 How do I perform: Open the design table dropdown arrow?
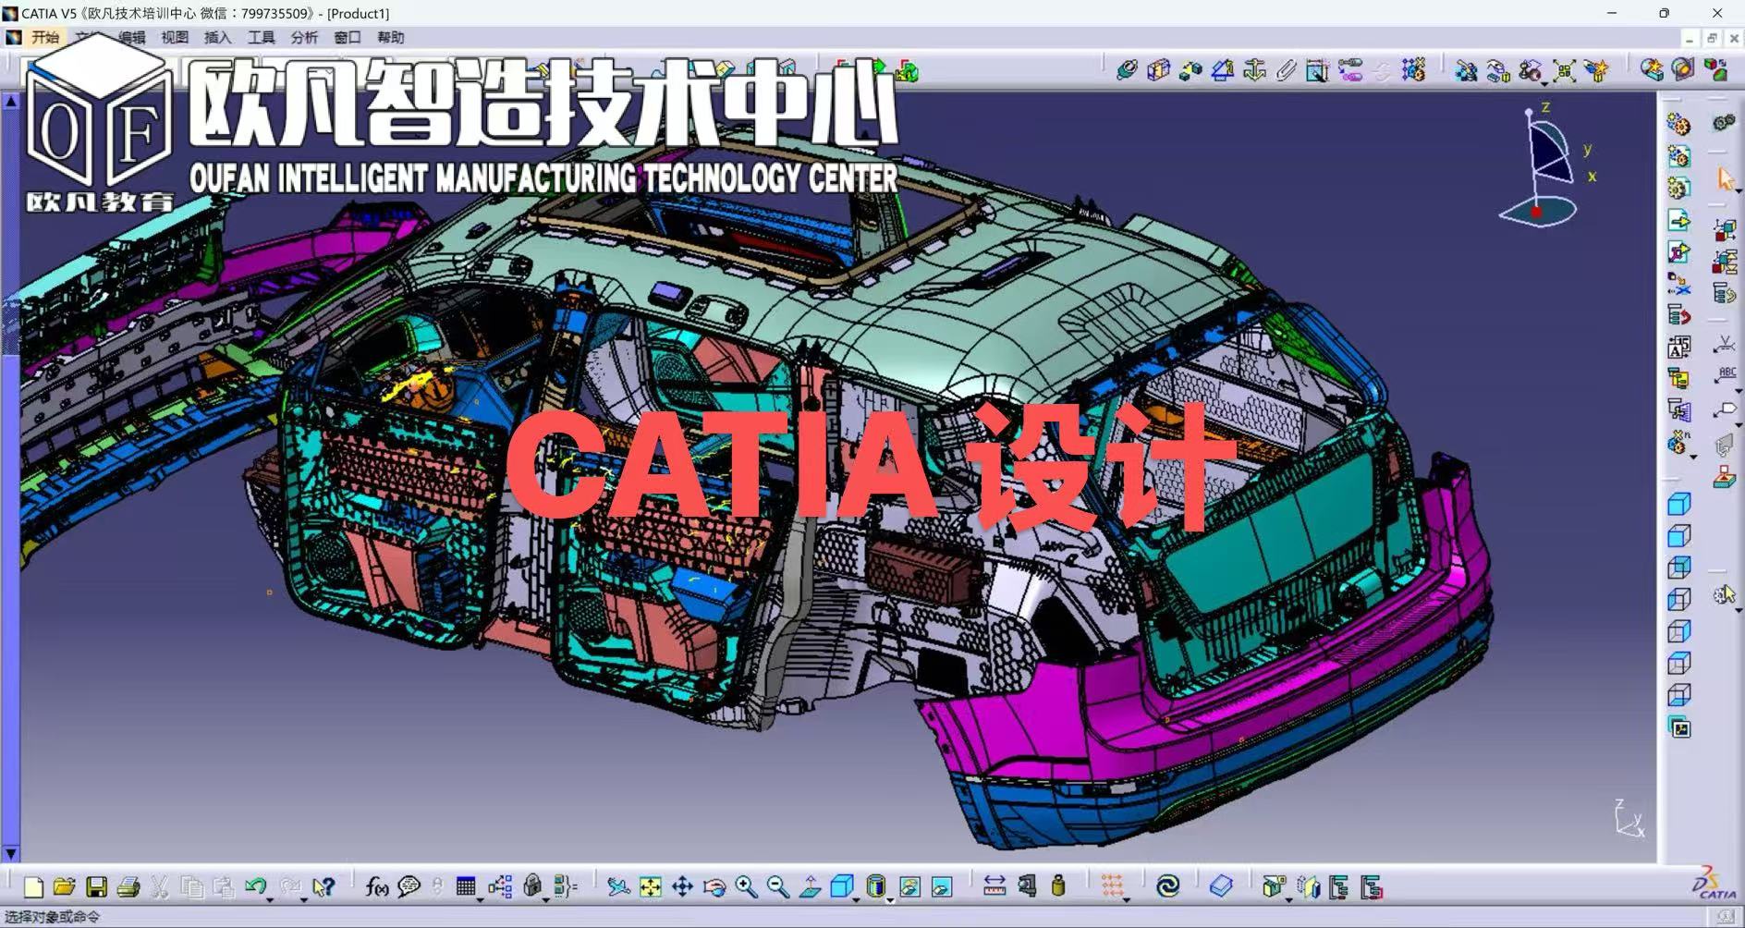[480, 898]
